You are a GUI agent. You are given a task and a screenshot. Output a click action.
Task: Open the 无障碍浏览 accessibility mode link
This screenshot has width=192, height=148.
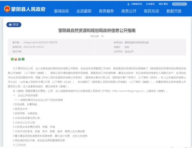135,4
